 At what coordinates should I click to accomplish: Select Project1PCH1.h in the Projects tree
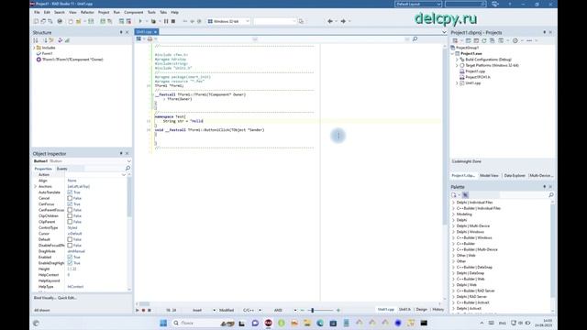point(478,77)
